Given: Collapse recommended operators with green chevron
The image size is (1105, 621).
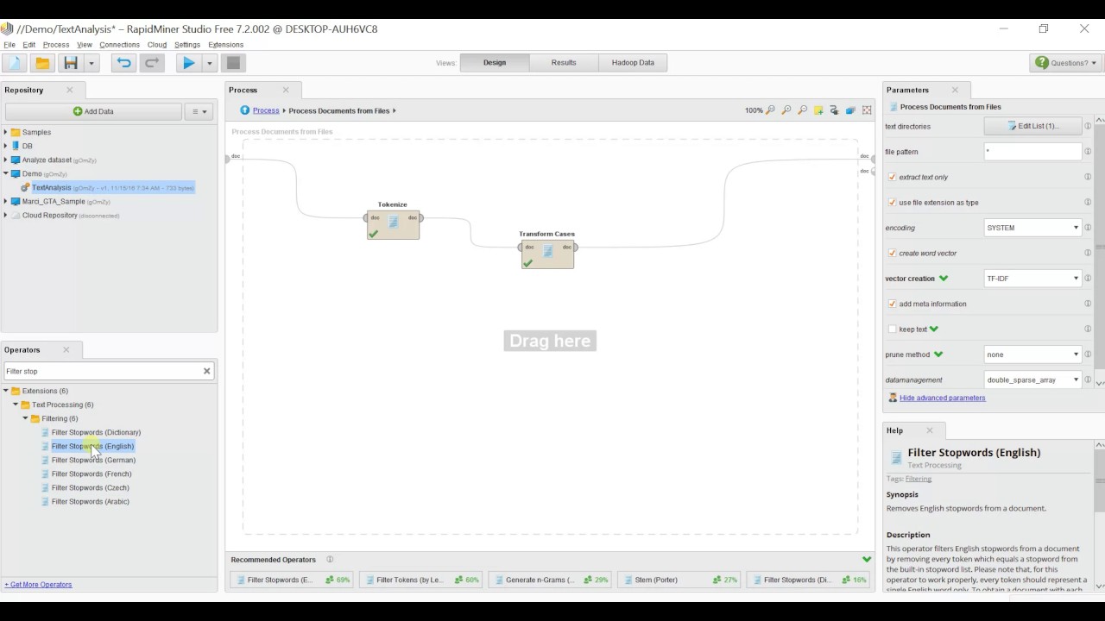Looking at the screenshot, I should click(x=867, y=560).
